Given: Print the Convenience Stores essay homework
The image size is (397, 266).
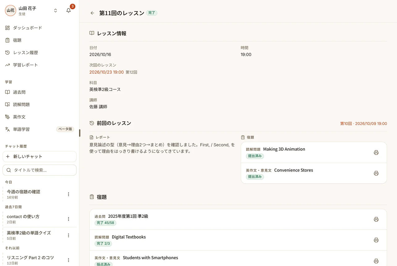Looking at the screenshot, I should [376, 173].
